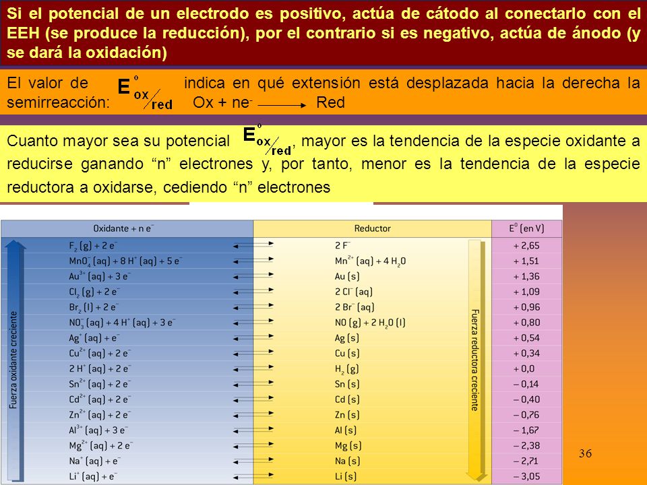This screenshot has width=647, height=485.
Task: Pick the '+ 0,80' potential value
Action: [x=526, y=323]
